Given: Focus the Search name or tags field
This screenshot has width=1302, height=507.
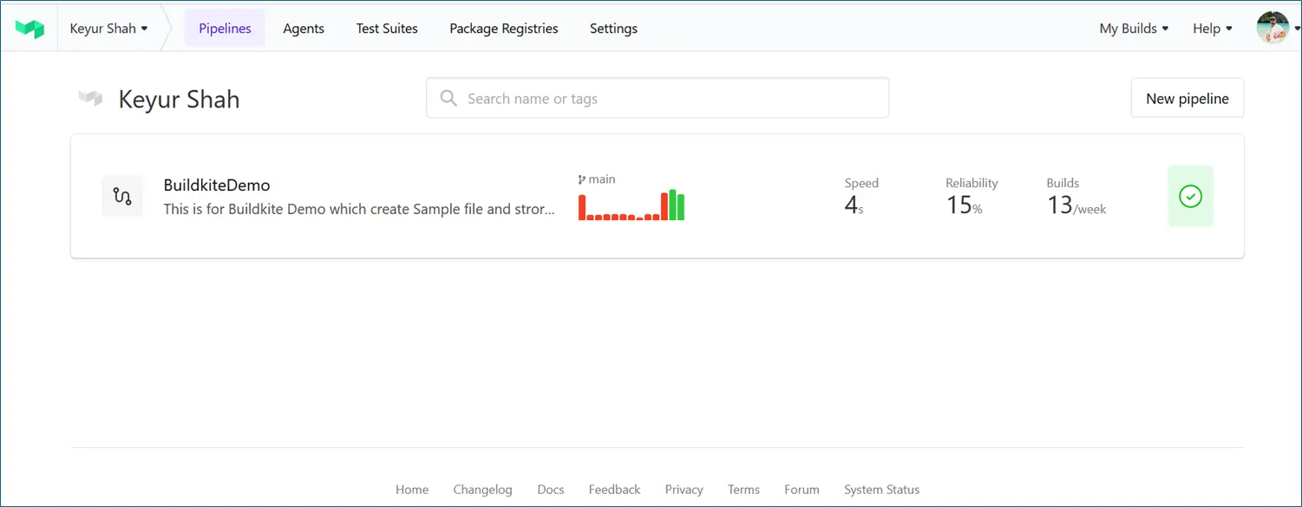Looking at the screenshot, I should coord(668,99).
